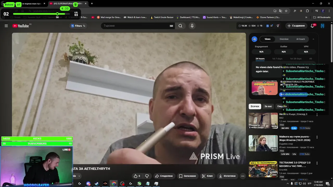This screenshot has width=333, height=187.
Task: Click the 19.3K clock stat
Action: pos(243,26)
